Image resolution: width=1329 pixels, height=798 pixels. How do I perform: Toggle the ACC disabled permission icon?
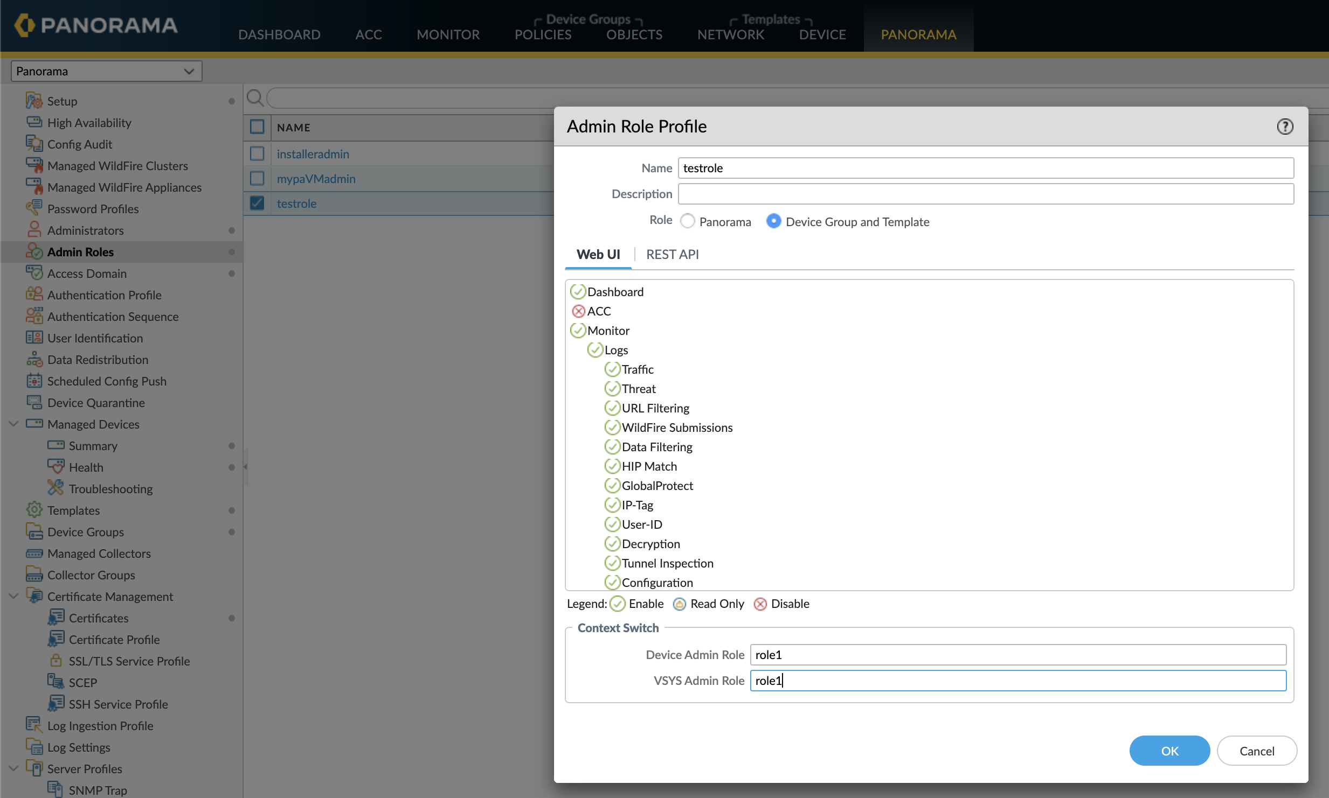point(578,311)
